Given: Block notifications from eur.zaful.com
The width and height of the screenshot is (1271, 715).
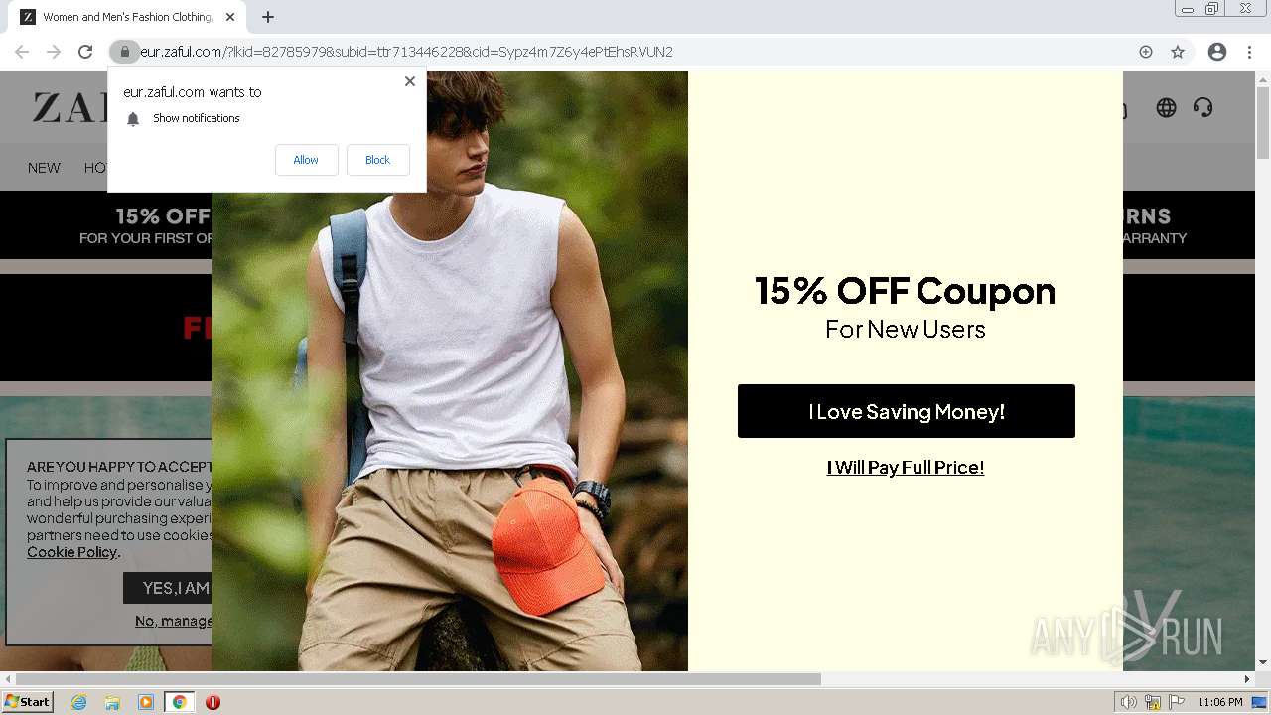Looking at the screenshot, I should point(377,160).
